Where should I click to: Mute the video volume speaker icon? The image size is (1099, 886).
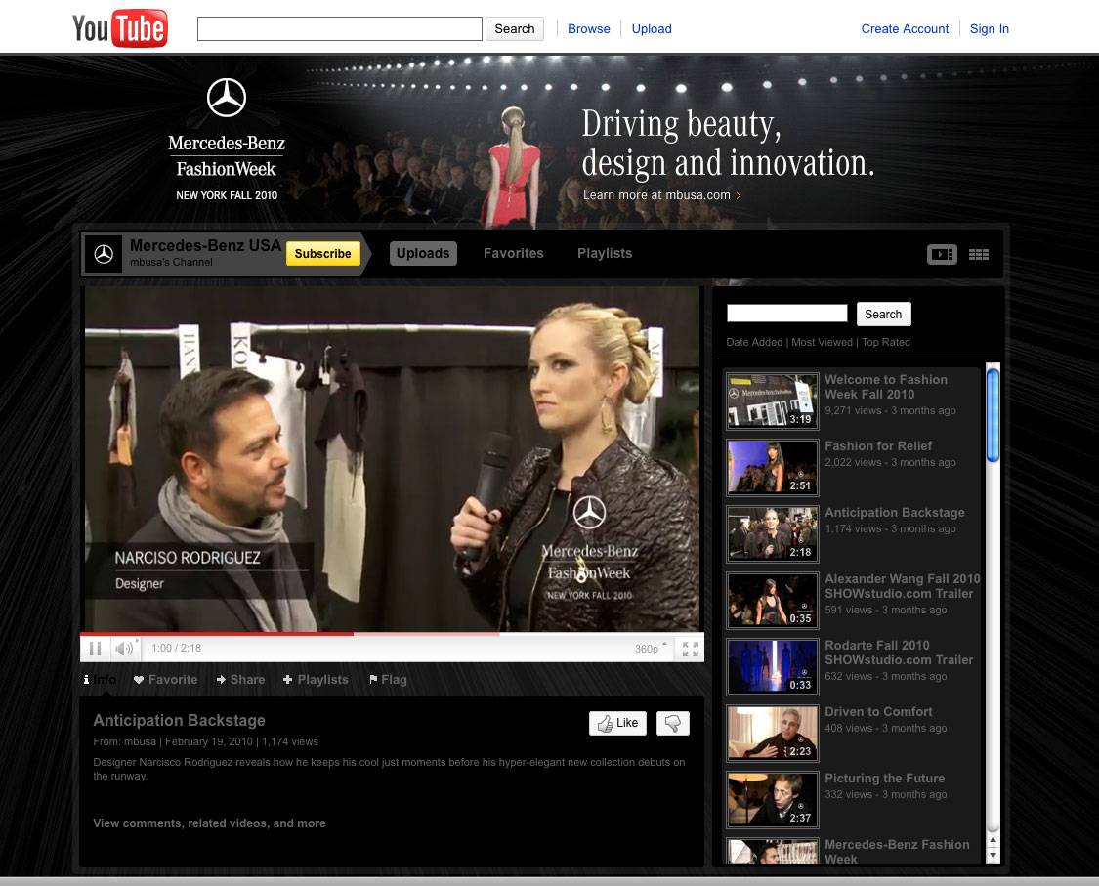coord(124,648)
